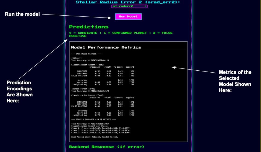Select the Predictions heading
Image resolution: width=261 pixels, height=152 pixels.
(x=89, y=27)
